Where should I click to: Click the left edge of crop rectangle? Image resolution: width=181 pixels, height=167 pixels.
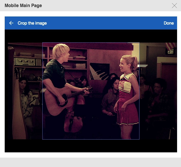coord(43,91)
